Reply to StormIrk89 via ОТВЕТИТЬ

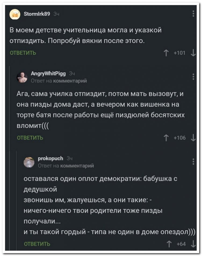(x=23, y=53)
